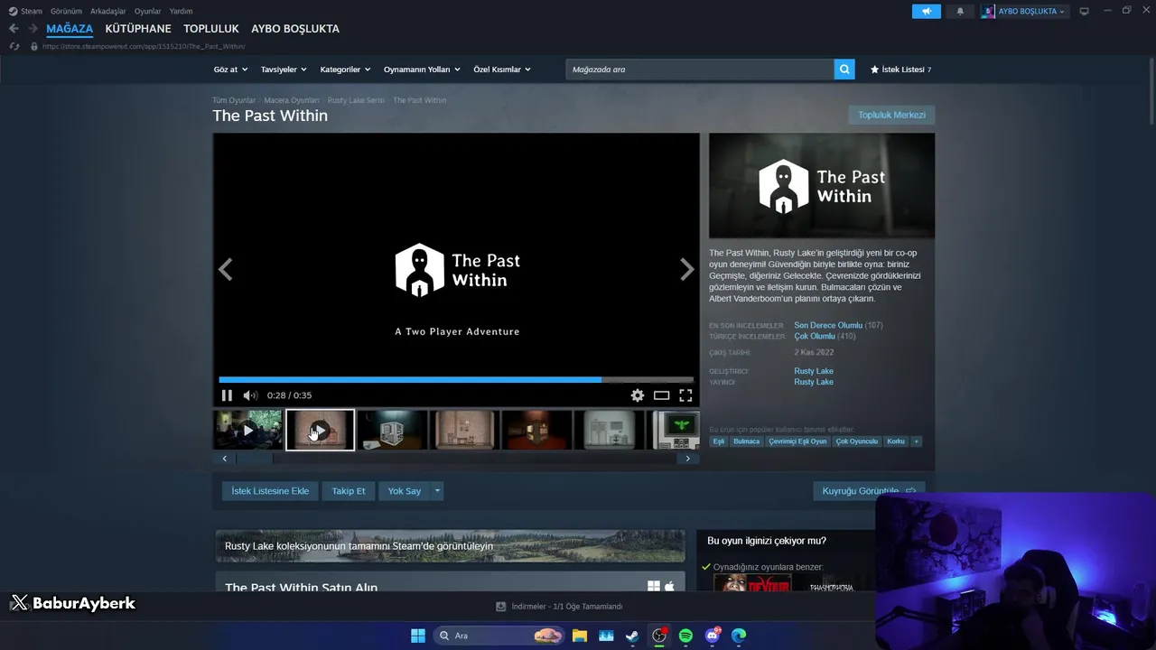Open Discord from the taskbar
The image size is (1156, 650).
pyautogui.click(x=713, y=636)
